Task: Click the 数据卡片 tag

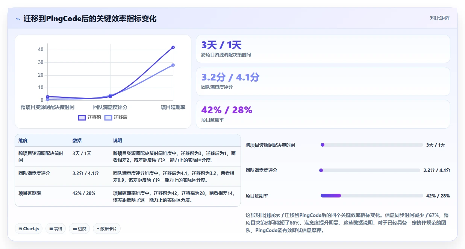Action: point(107,229)
